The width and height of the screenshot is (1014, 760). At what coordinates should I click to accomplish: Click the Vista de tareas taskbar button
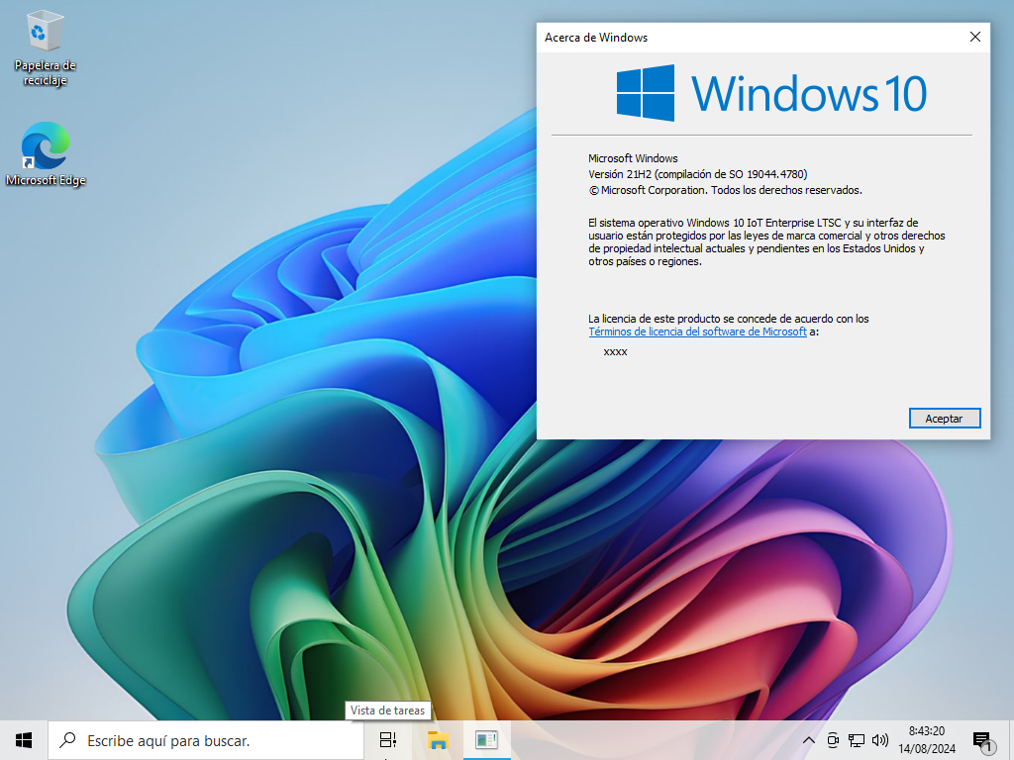point(388,740)
